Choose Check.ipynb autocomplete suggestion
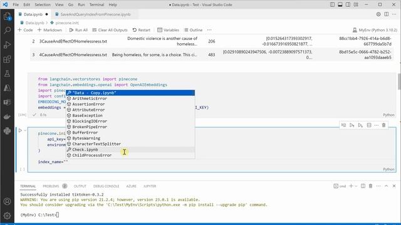Screen dimensions: 401x225 130,149
